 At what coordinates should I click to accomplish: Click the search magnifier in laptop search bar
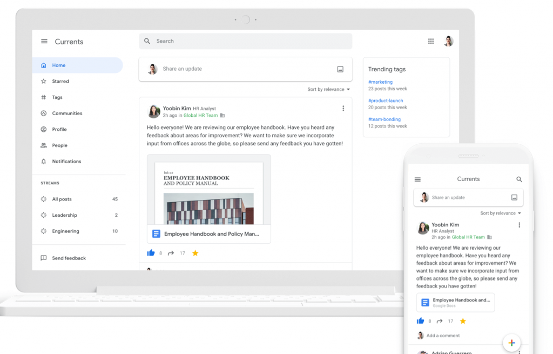tap(147, 41)
